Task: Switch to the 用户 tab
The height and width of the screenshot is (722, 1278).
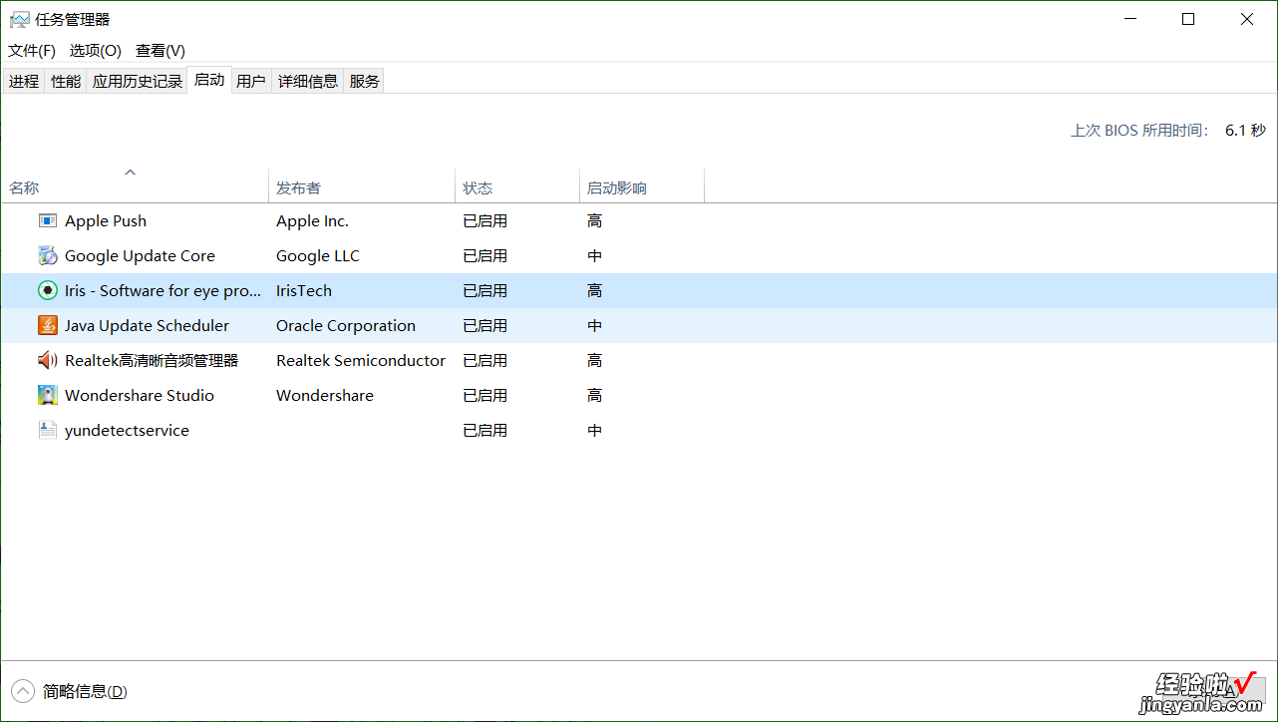Action: coord(251,81)
